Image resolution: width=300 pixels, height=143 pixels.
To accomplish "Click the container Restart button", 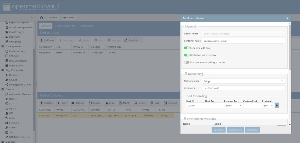I will 95,103.
